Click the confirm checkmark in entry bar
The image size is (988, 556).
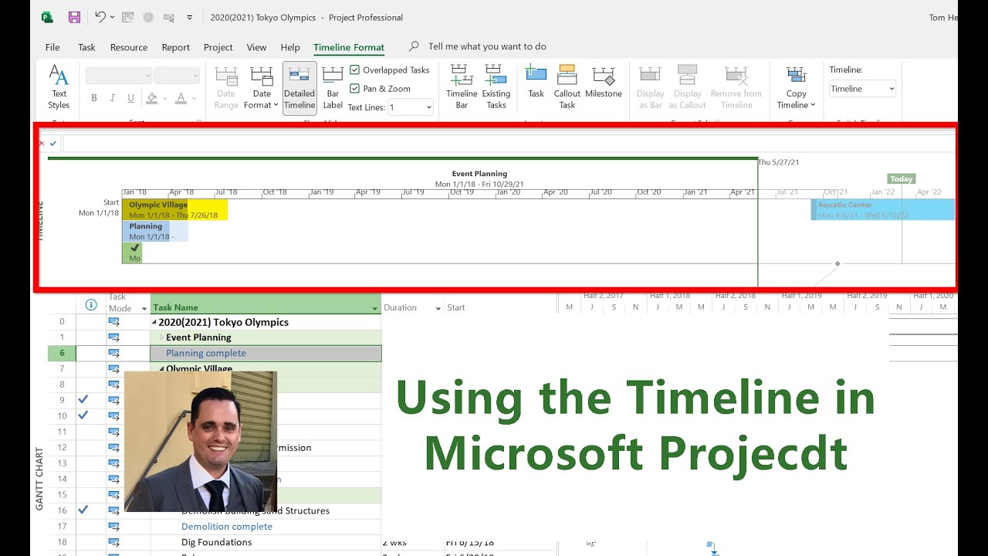coord(53,143)
